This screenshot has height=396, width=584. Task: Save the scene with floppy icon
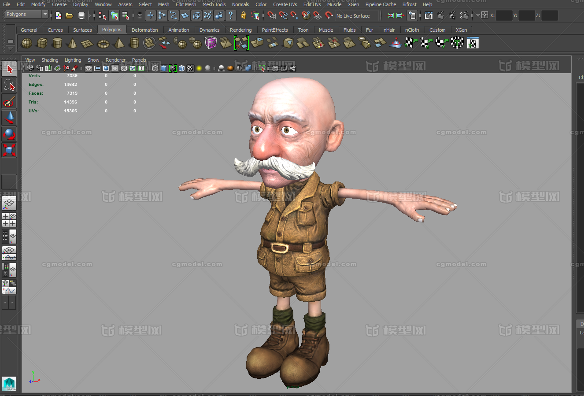pyautogui.click(x=81, y=15)
